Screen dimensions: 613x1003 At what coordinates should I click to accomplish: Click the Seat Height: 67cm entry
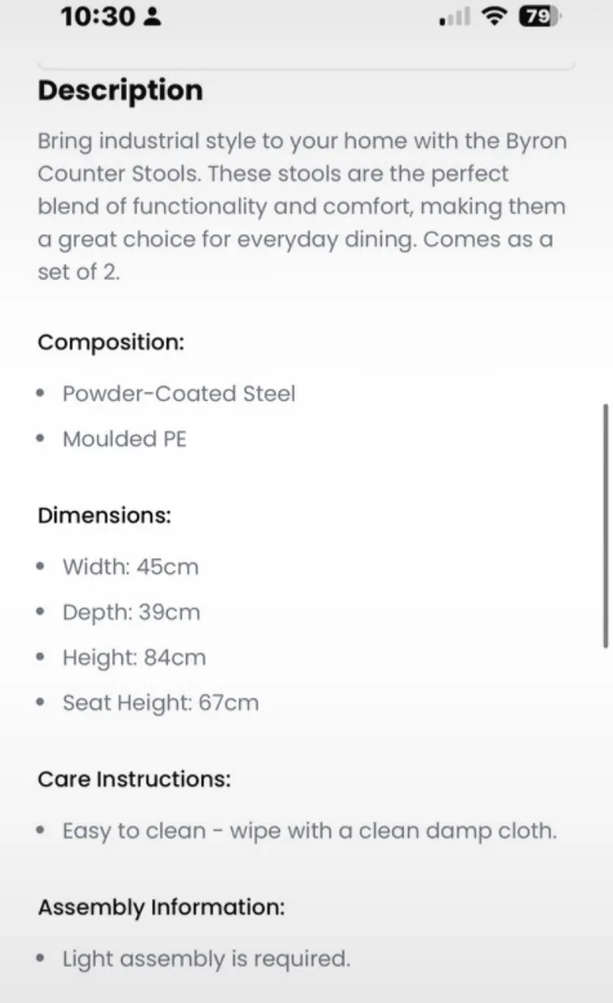(x=160, y=703)
